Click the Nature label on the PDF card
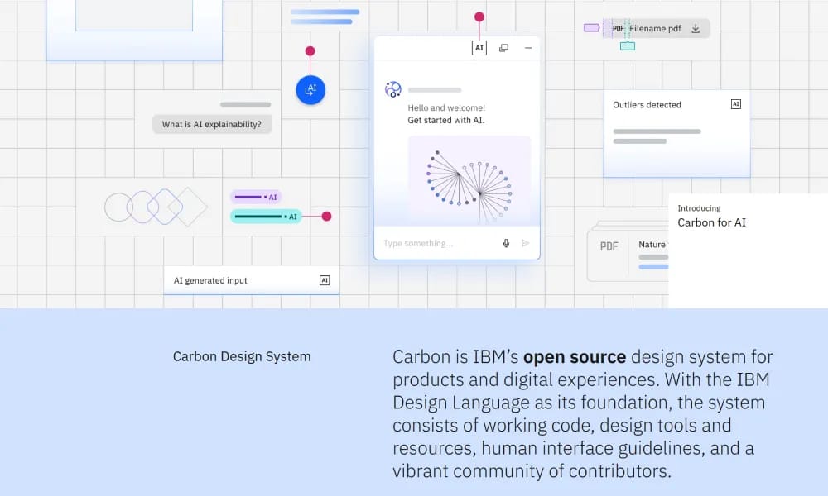 tap(652, 245)
